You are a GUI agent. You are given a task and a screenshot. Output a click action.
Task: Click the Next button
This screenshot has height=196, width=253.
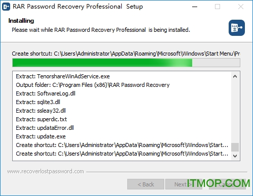(184, 184)
